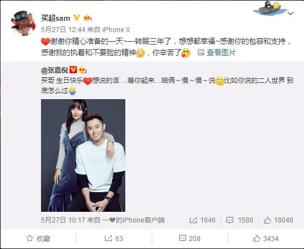
Task: Click the gold V verification badge
Action: click(76, 18)
